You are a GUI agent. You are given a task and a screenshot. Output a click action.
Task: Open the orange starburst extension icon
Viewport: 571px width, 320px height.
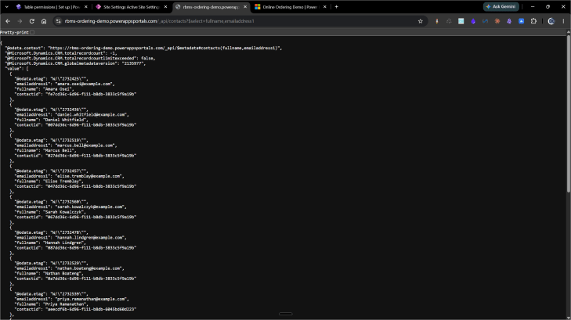pos(497,21)
